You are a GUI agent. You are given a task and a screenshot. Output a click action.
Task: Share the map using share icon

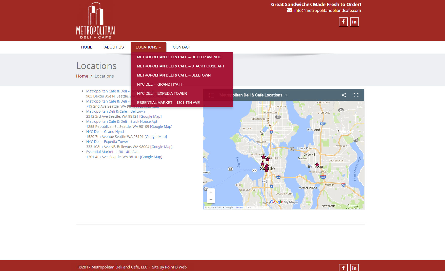(344, 95)
